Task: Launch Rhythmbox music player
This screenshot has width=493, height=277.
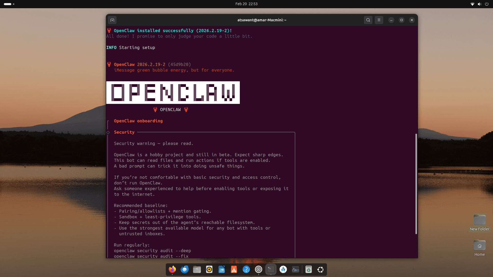Action: pos(209,270)
